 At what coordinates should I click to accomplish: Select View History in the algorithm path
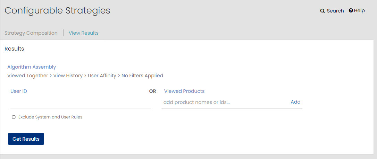[68, 76]
